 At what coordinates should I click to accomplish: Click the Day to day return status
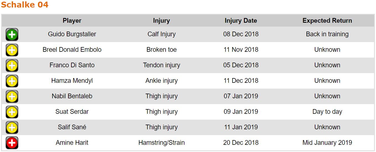pos(327,112)
